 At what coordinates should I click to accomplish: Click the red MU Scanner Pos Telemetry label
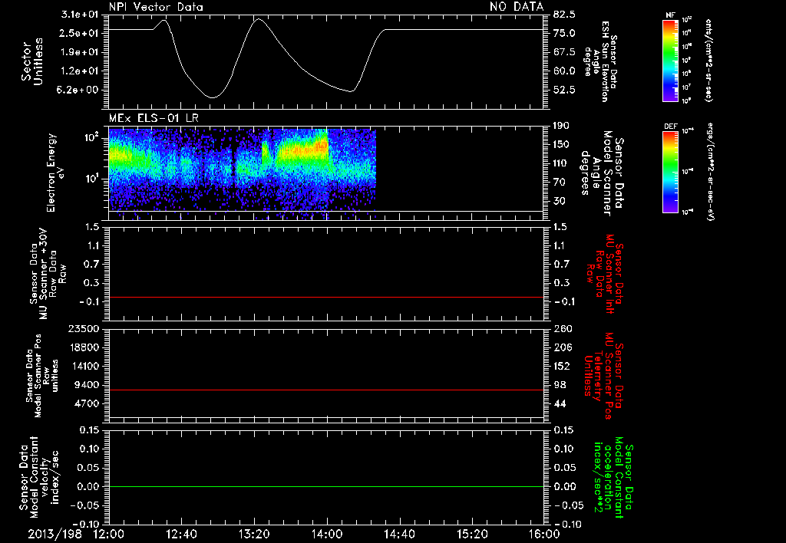(605, 377)
